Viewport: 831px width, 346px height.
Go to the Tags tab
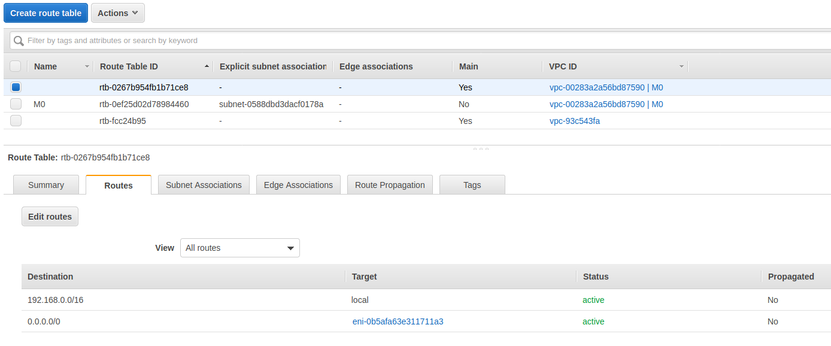pyautogui.click(x=472, y=185)
